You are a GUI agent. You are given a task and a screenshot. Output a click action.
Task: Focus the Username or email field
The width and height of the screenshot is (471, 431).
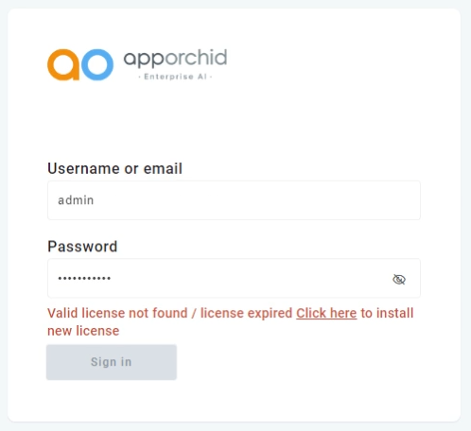234,200
